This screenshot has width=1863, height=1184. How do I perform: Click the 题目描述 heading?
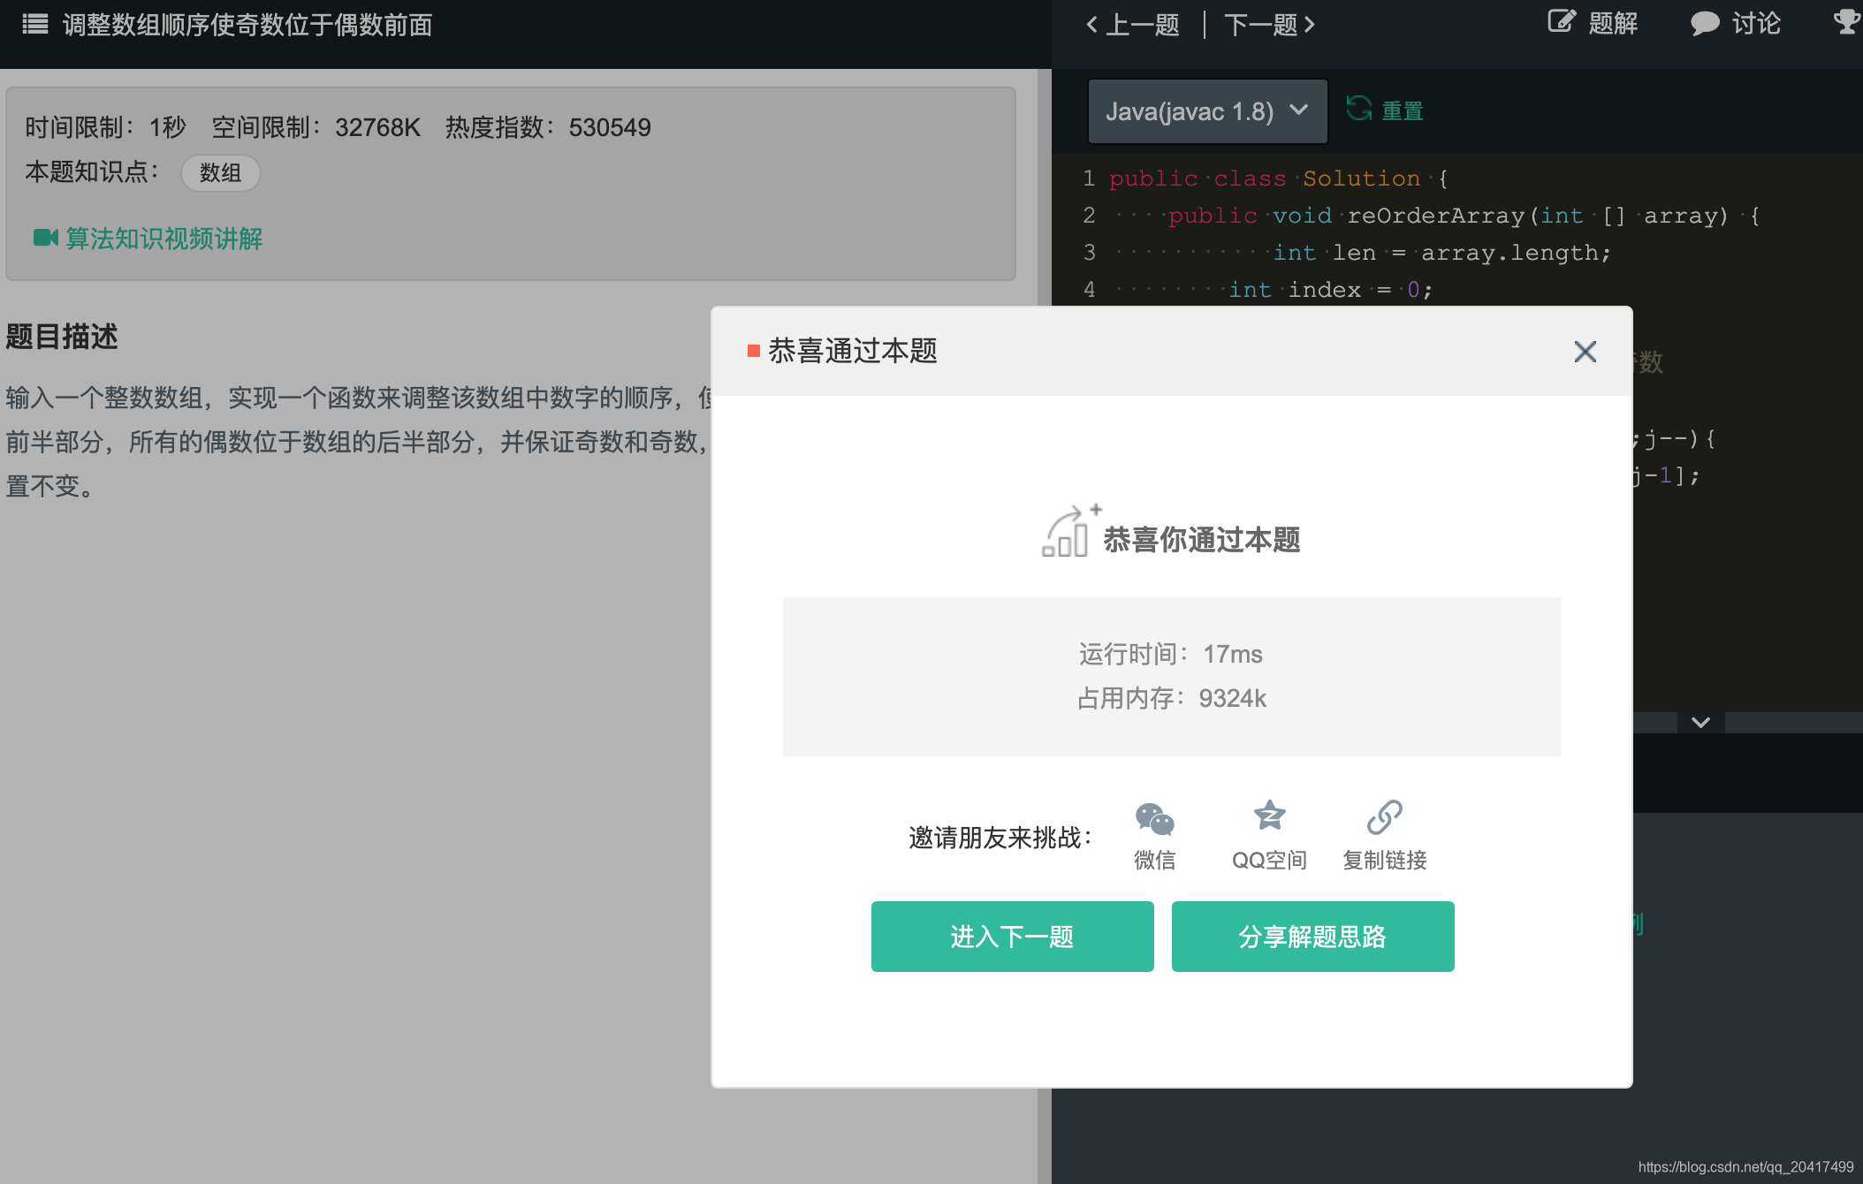(x=62, y=337)
